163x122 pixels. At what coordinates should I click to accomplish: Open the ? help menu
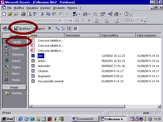tap(80, 8)
